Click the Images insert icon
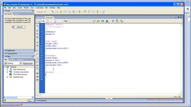Screen dimensions: 191x107 click(x=74, y=12)
